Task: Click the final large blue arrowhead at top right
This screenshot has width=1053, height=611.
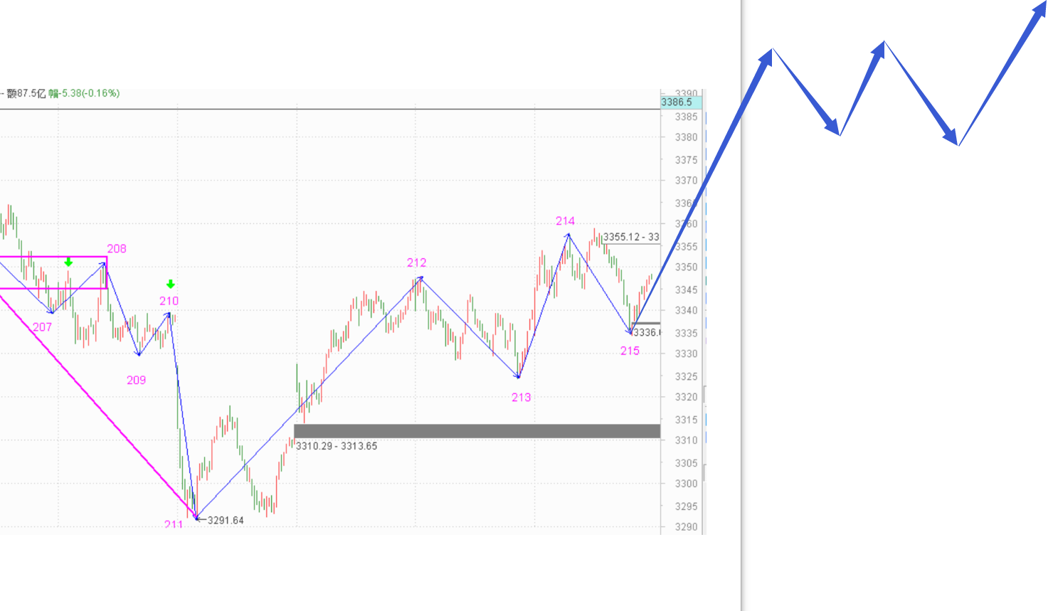Action: [1040, 13]
